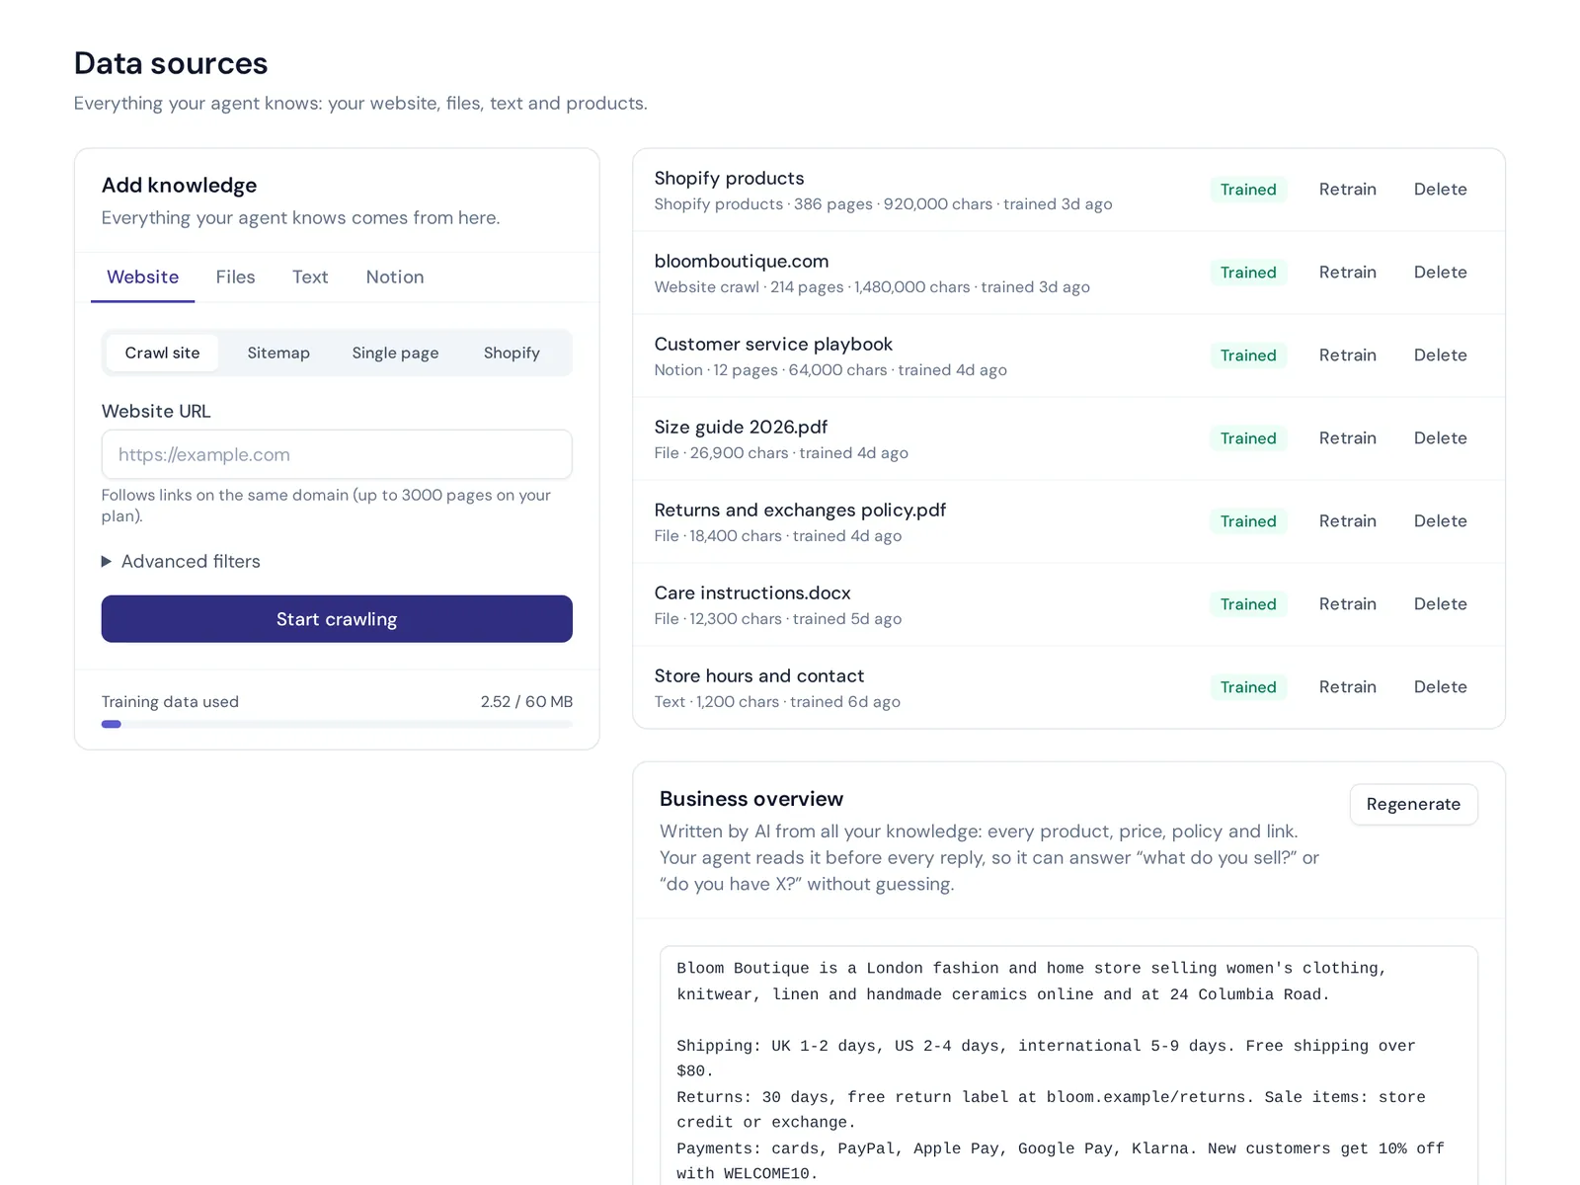Retrain the Customer service playbook
The height and width of the screenshot is (1185, 1580).
pyautogui.click(x=1347, y=355)
